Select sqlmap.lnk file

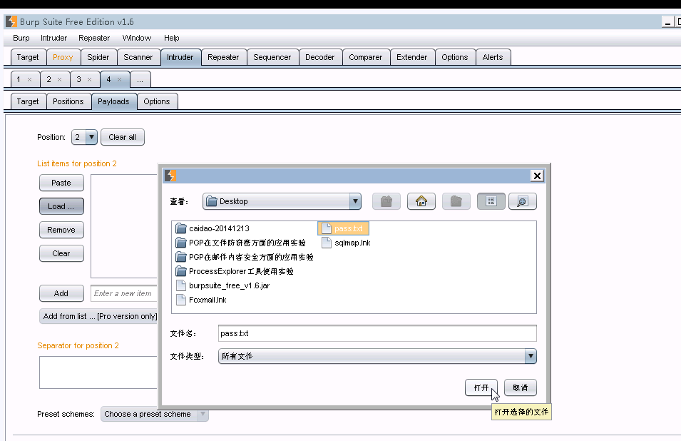point(346,243)
